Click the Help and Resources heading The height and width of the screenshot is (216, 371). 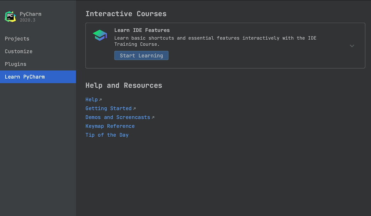pyautogui.click(x=124, y=85)
